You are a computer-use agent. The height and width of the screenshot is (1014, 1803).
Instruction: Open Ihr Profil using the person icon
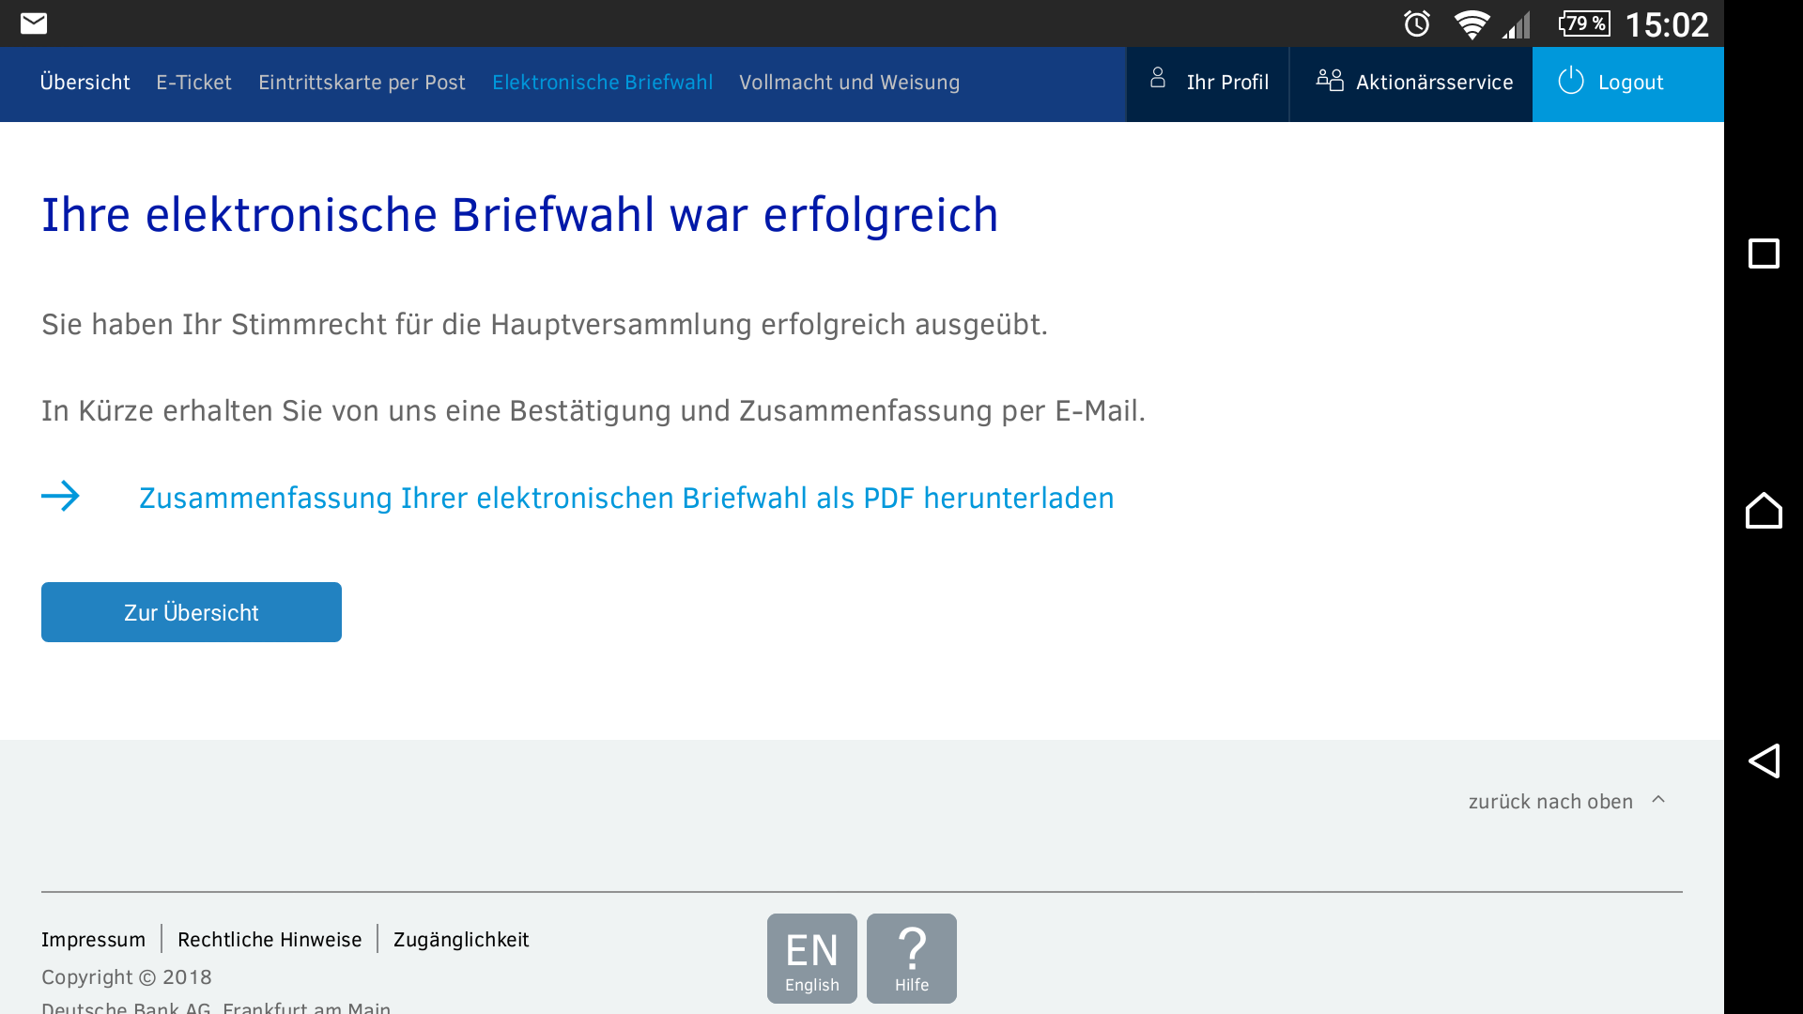tap(1159, 82)
